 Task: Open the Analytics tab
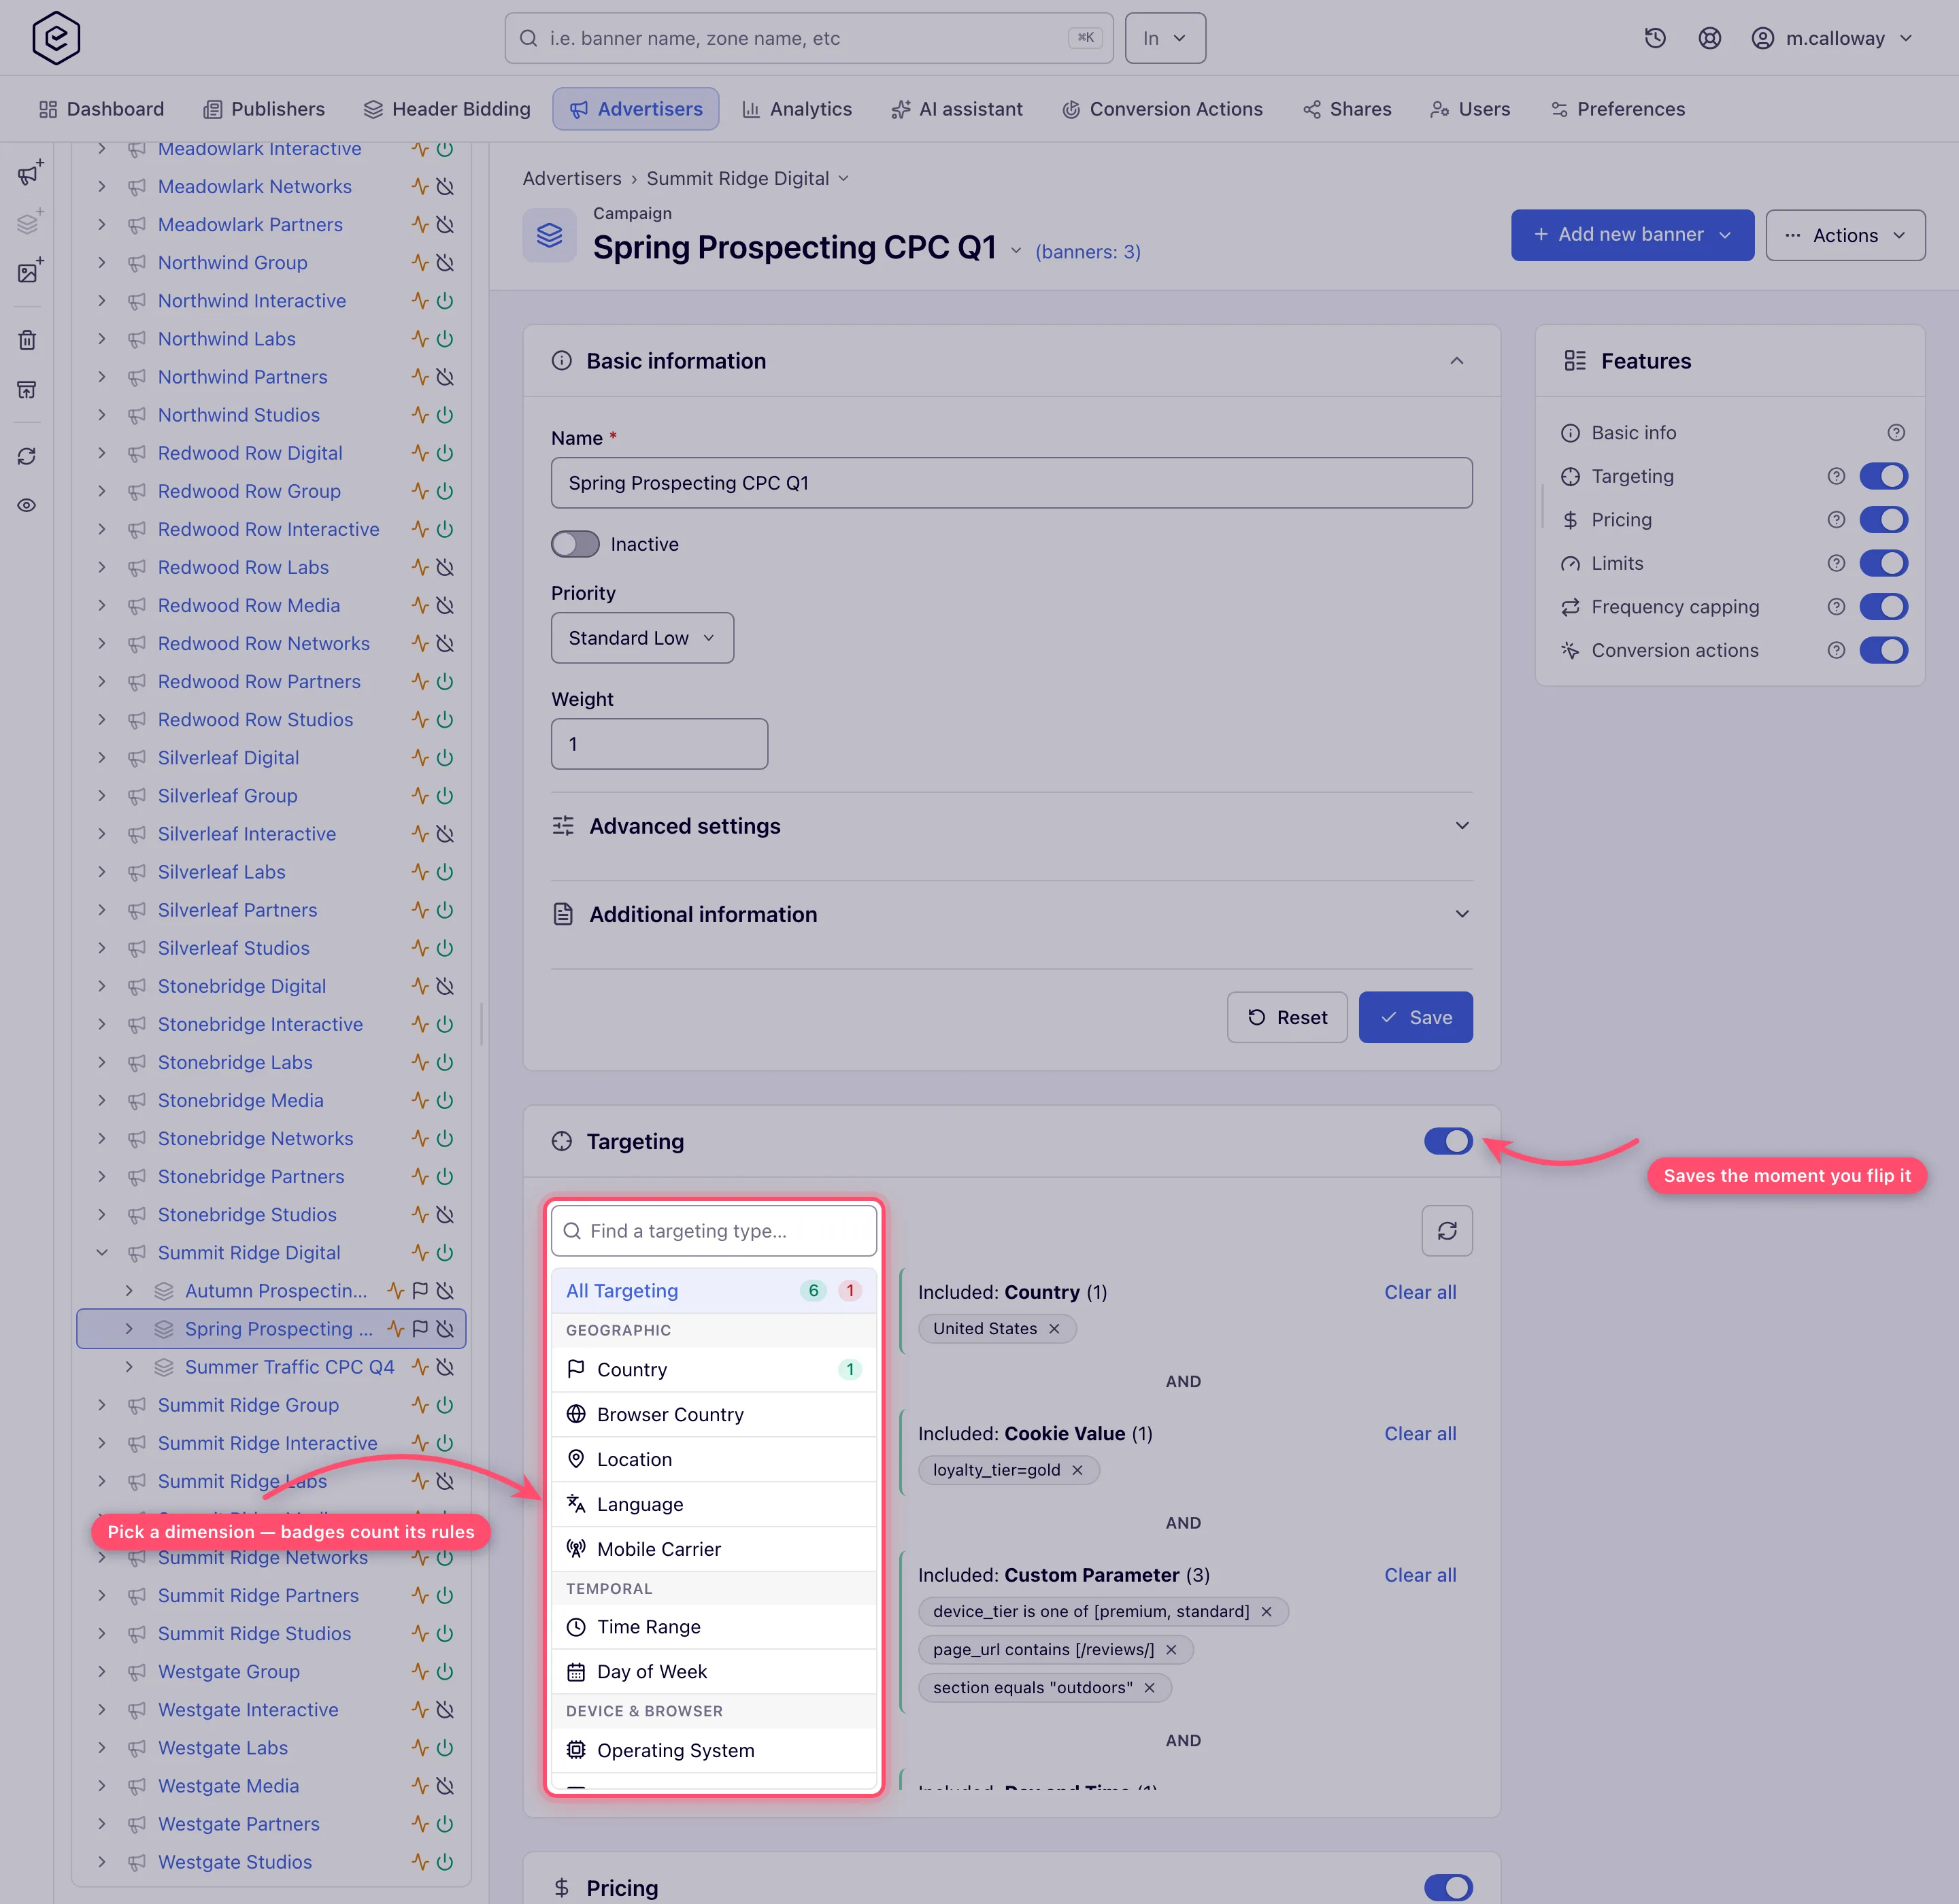pos(797,109)
